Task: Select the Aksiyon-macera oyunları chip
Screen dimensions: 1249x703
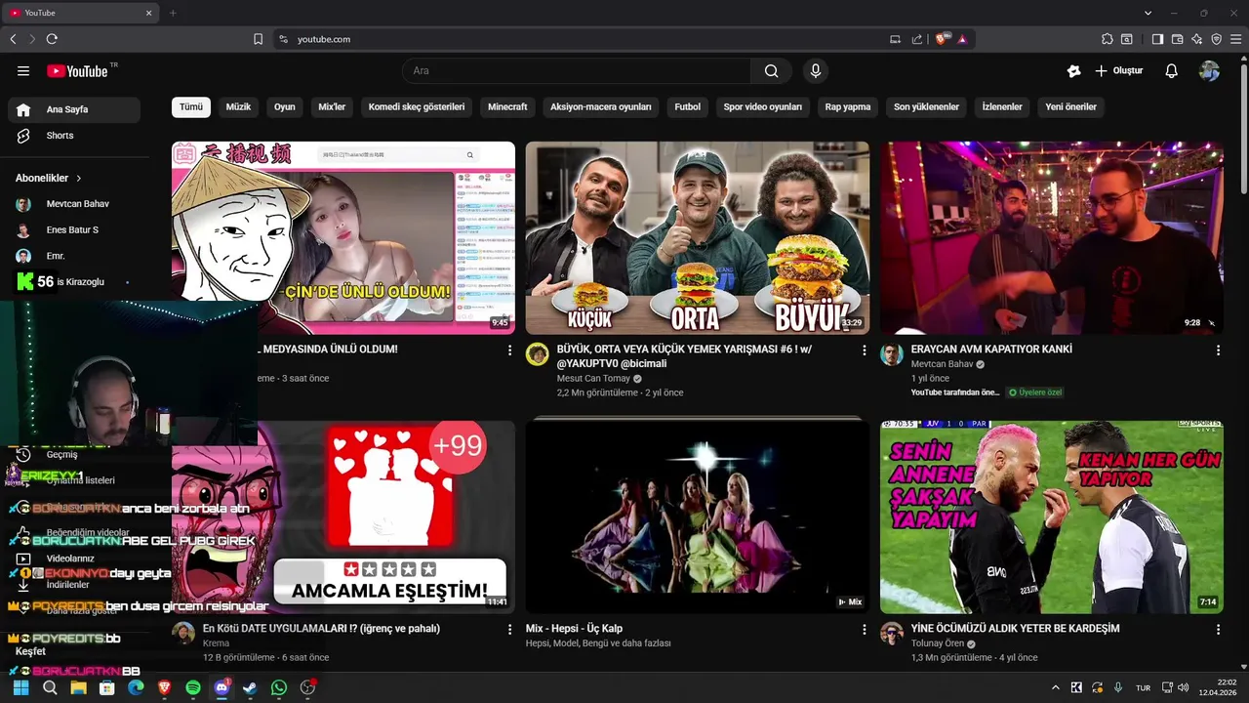Action: [601, 106]
